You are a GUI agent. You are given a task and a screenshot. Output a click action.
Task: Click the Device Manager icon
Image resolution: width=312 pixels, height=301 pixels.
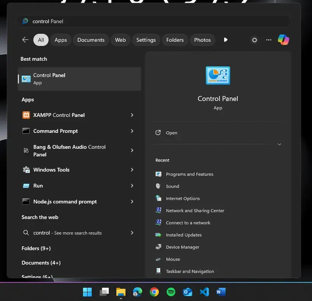158,247
